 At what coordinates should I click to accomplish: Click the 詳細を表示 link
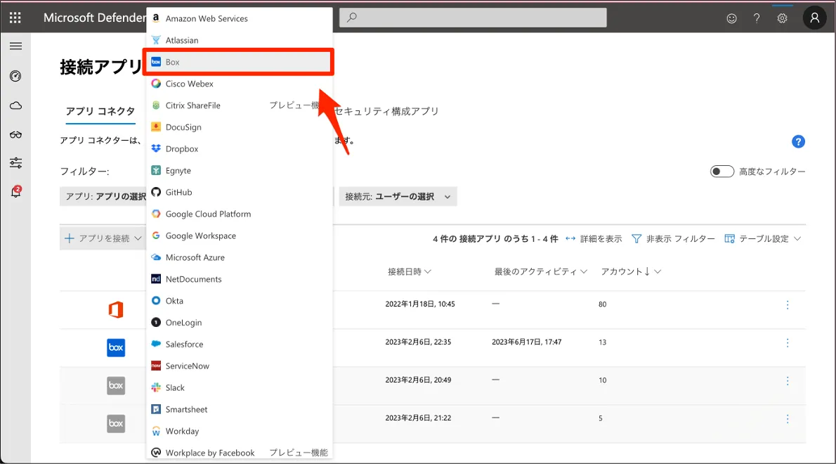pos(594,239)
